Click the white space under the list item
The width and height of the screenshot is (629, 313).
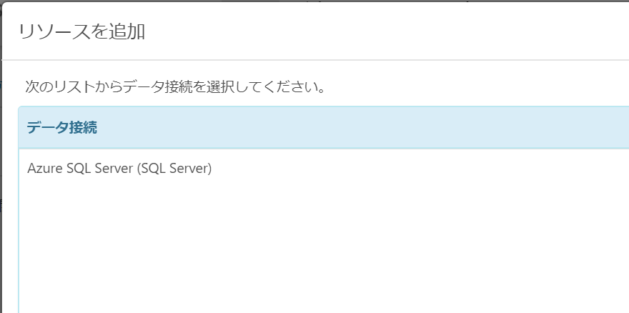[x=323, y=245]
